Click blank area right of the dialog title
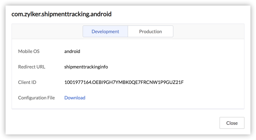 (x=180, y=14)
